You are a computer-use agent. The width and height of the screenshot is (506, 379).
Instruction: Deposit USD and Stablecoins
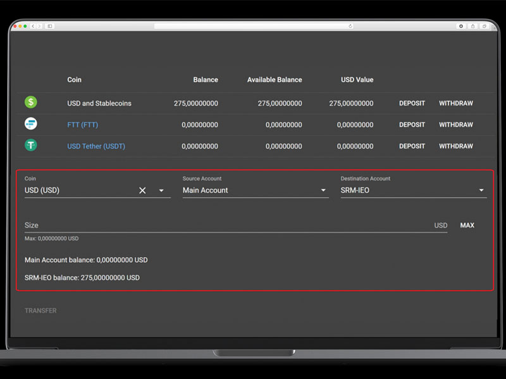click(412, 103)
